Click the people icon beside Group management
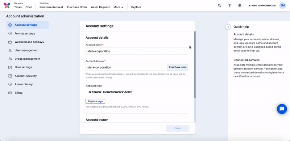 pyautogui.click(x=10, y=59)
